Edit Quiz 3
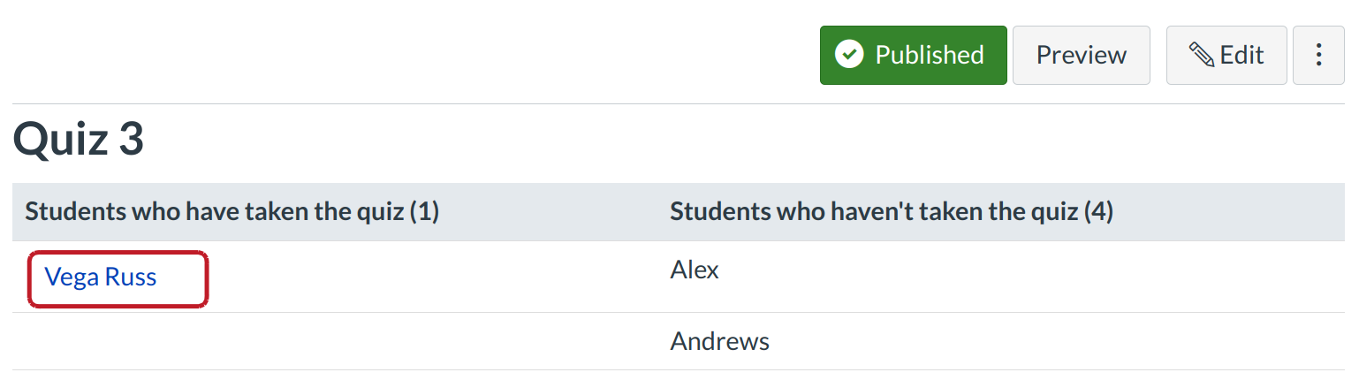 (1226, 55)
